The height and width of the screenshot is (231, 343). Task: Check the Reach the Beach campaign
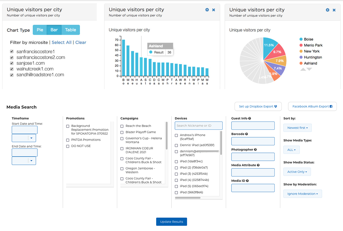pos(122,126)
